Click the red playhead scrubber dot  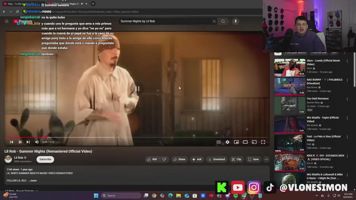[46, 137]
